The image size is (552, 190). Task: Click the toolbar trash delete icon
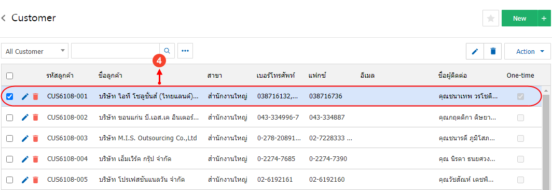(493, 51)
